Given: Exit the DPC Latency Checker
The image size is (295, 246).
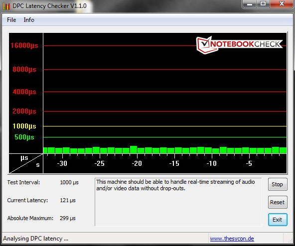Looking at the screenshot, I should tap(278, 220).
